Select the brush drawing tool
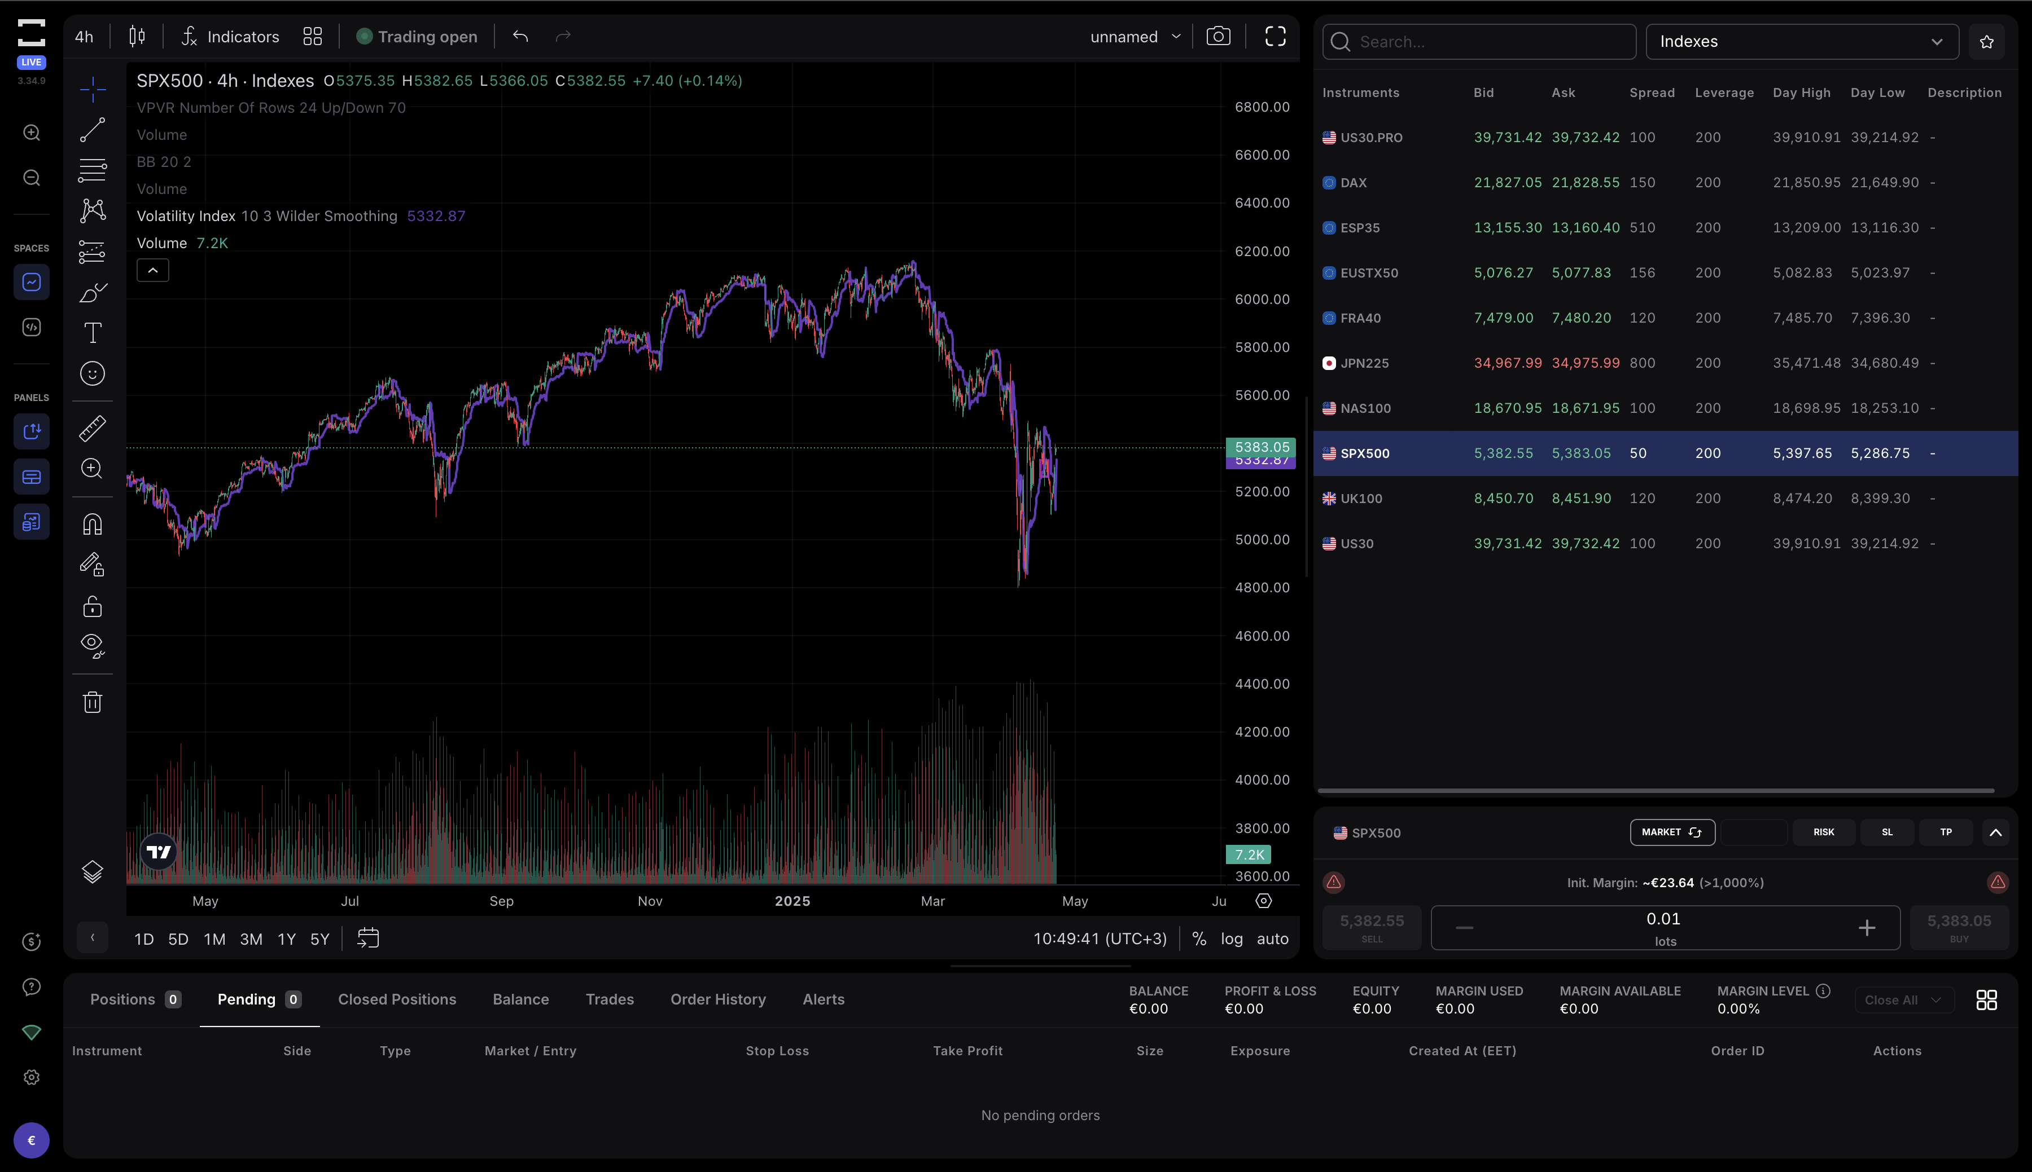 (93, 292)
